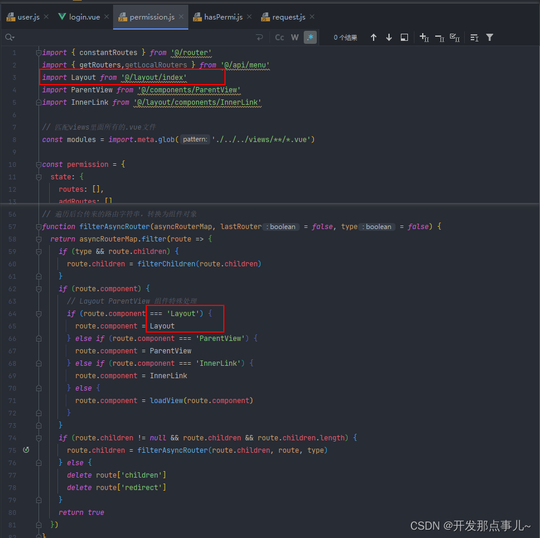Click the '0 个结果' results count

click(x=345, y=37)
